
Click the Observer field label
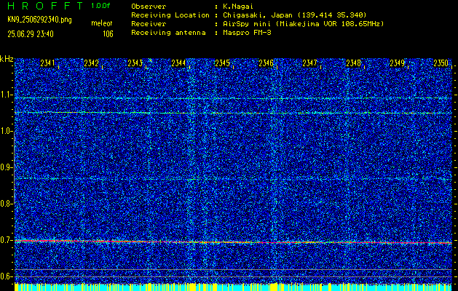pyautogui.click(x=149, y=6)
